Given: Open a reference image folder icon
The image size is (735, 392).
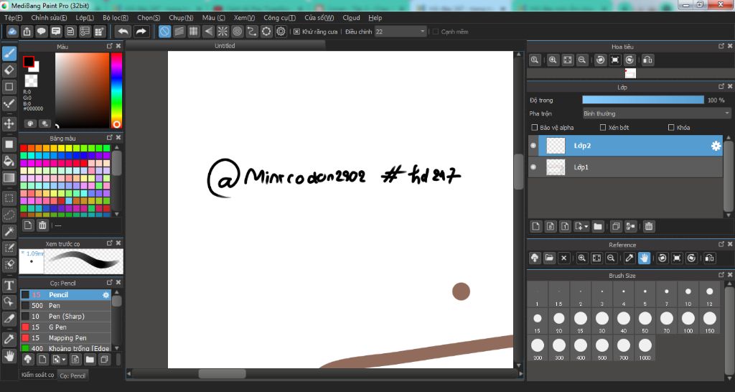Looking at the screenshot, I should [x=549, y=258].
